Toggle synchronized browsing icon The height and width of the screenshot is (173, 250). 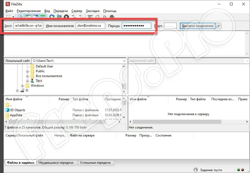click(105, 17)
